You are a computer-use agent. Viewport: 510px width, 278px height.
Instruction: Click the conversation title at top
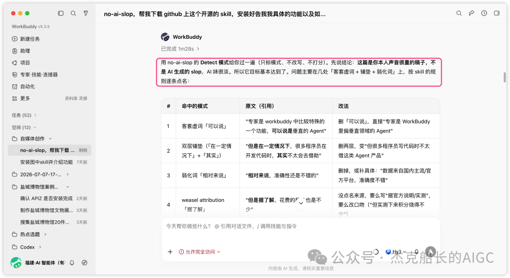click(215, 14)
